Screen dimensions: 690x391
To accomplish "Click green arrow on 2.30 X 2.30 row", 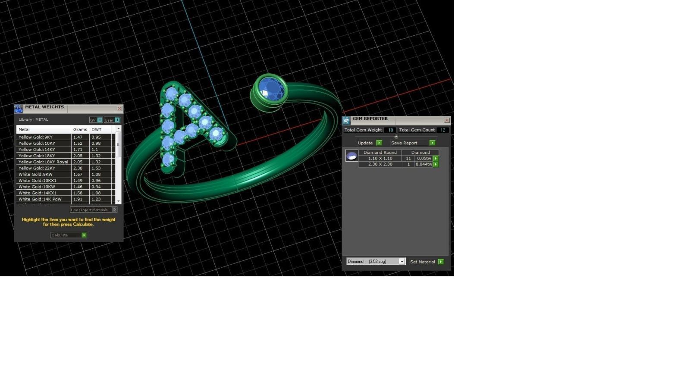I will 436,164.
